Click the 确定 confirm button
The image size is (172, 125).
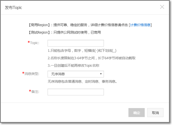click(x=136, y=113)
